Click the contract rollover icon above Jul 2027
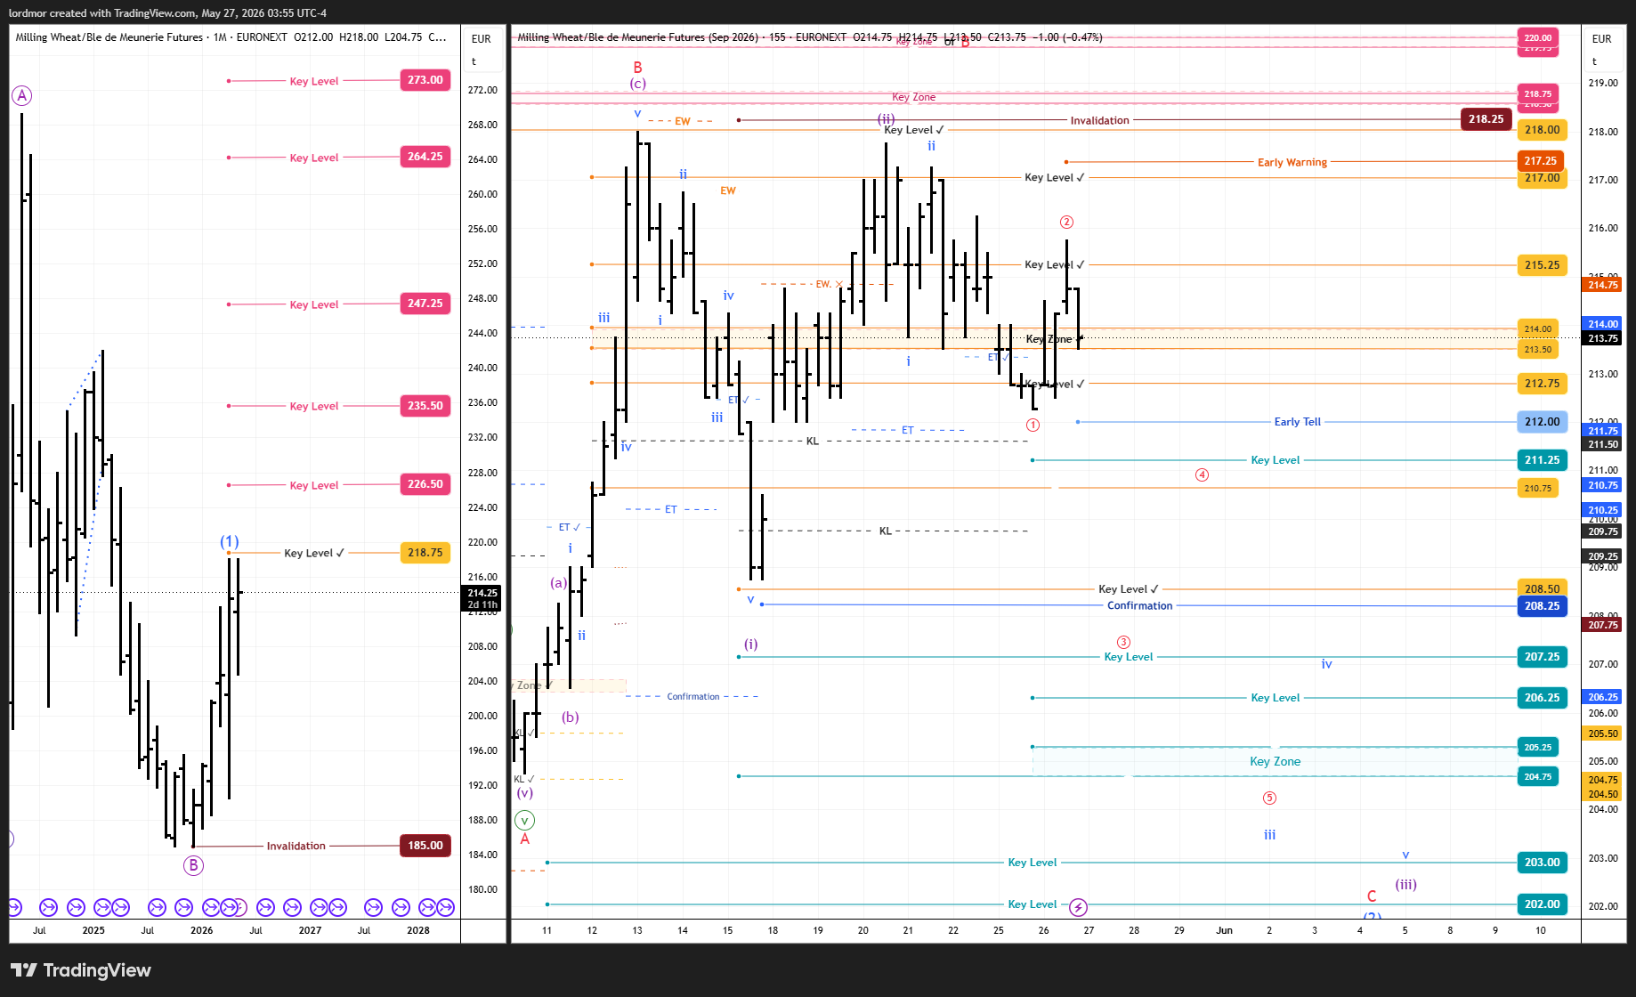1636x997 pixels. click(x=374, y=907)
